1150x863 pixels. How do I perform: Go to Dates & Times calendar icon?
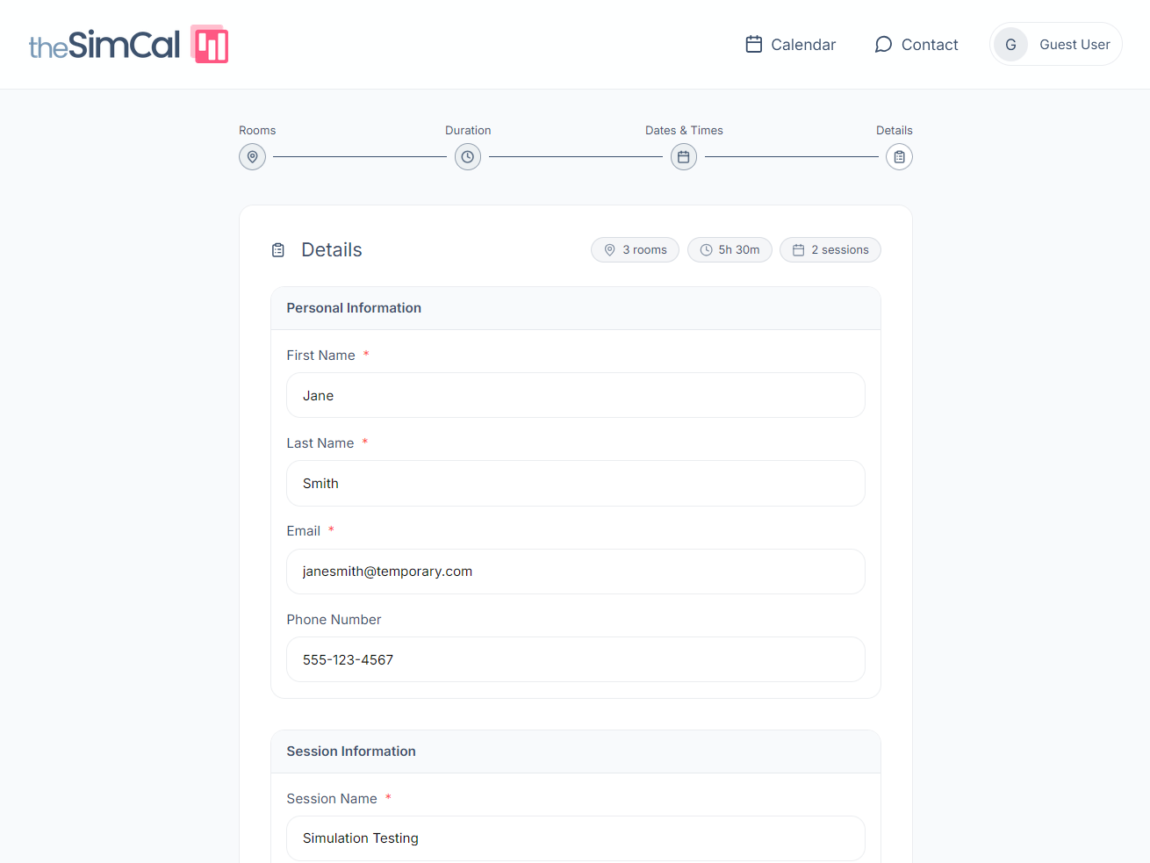pyautogui.click(x=684, y=157)
